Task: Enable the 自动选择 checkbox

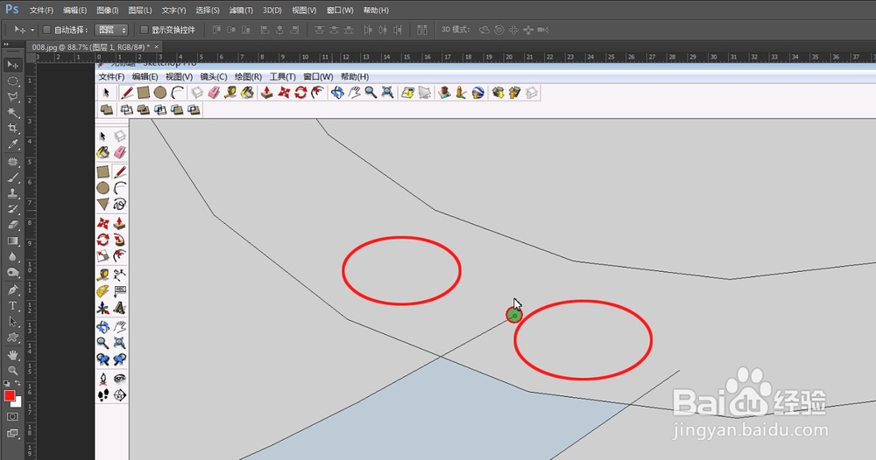Action: pyautogui.click(x=47, y=30)
